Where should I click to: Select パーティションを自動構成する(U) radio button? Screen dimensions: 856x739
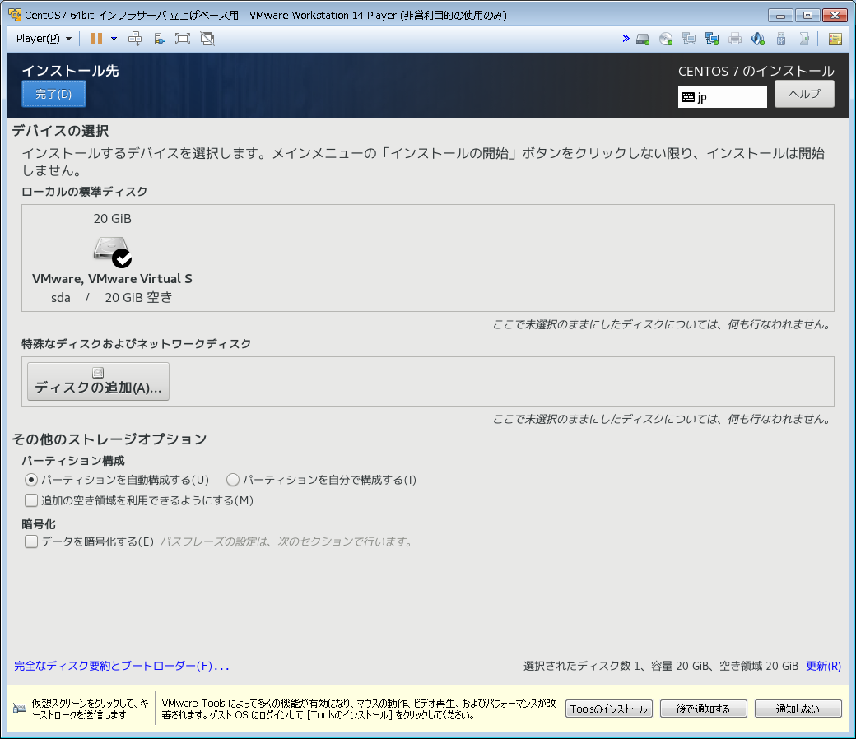[31, 480]
